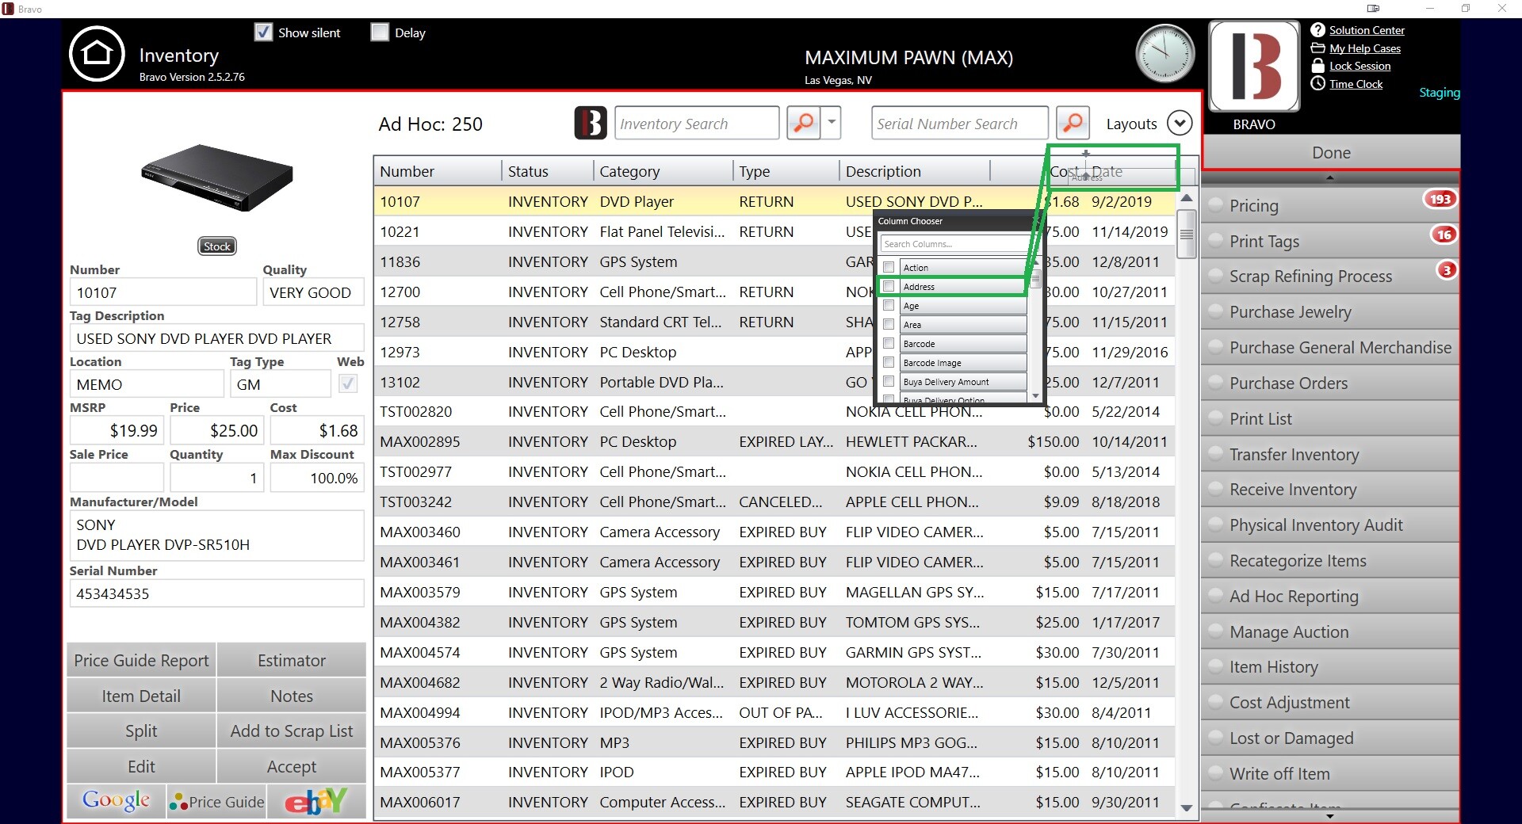
Task: Click the Column Chooser scrollbar thumb
Action: (1035, 280)
